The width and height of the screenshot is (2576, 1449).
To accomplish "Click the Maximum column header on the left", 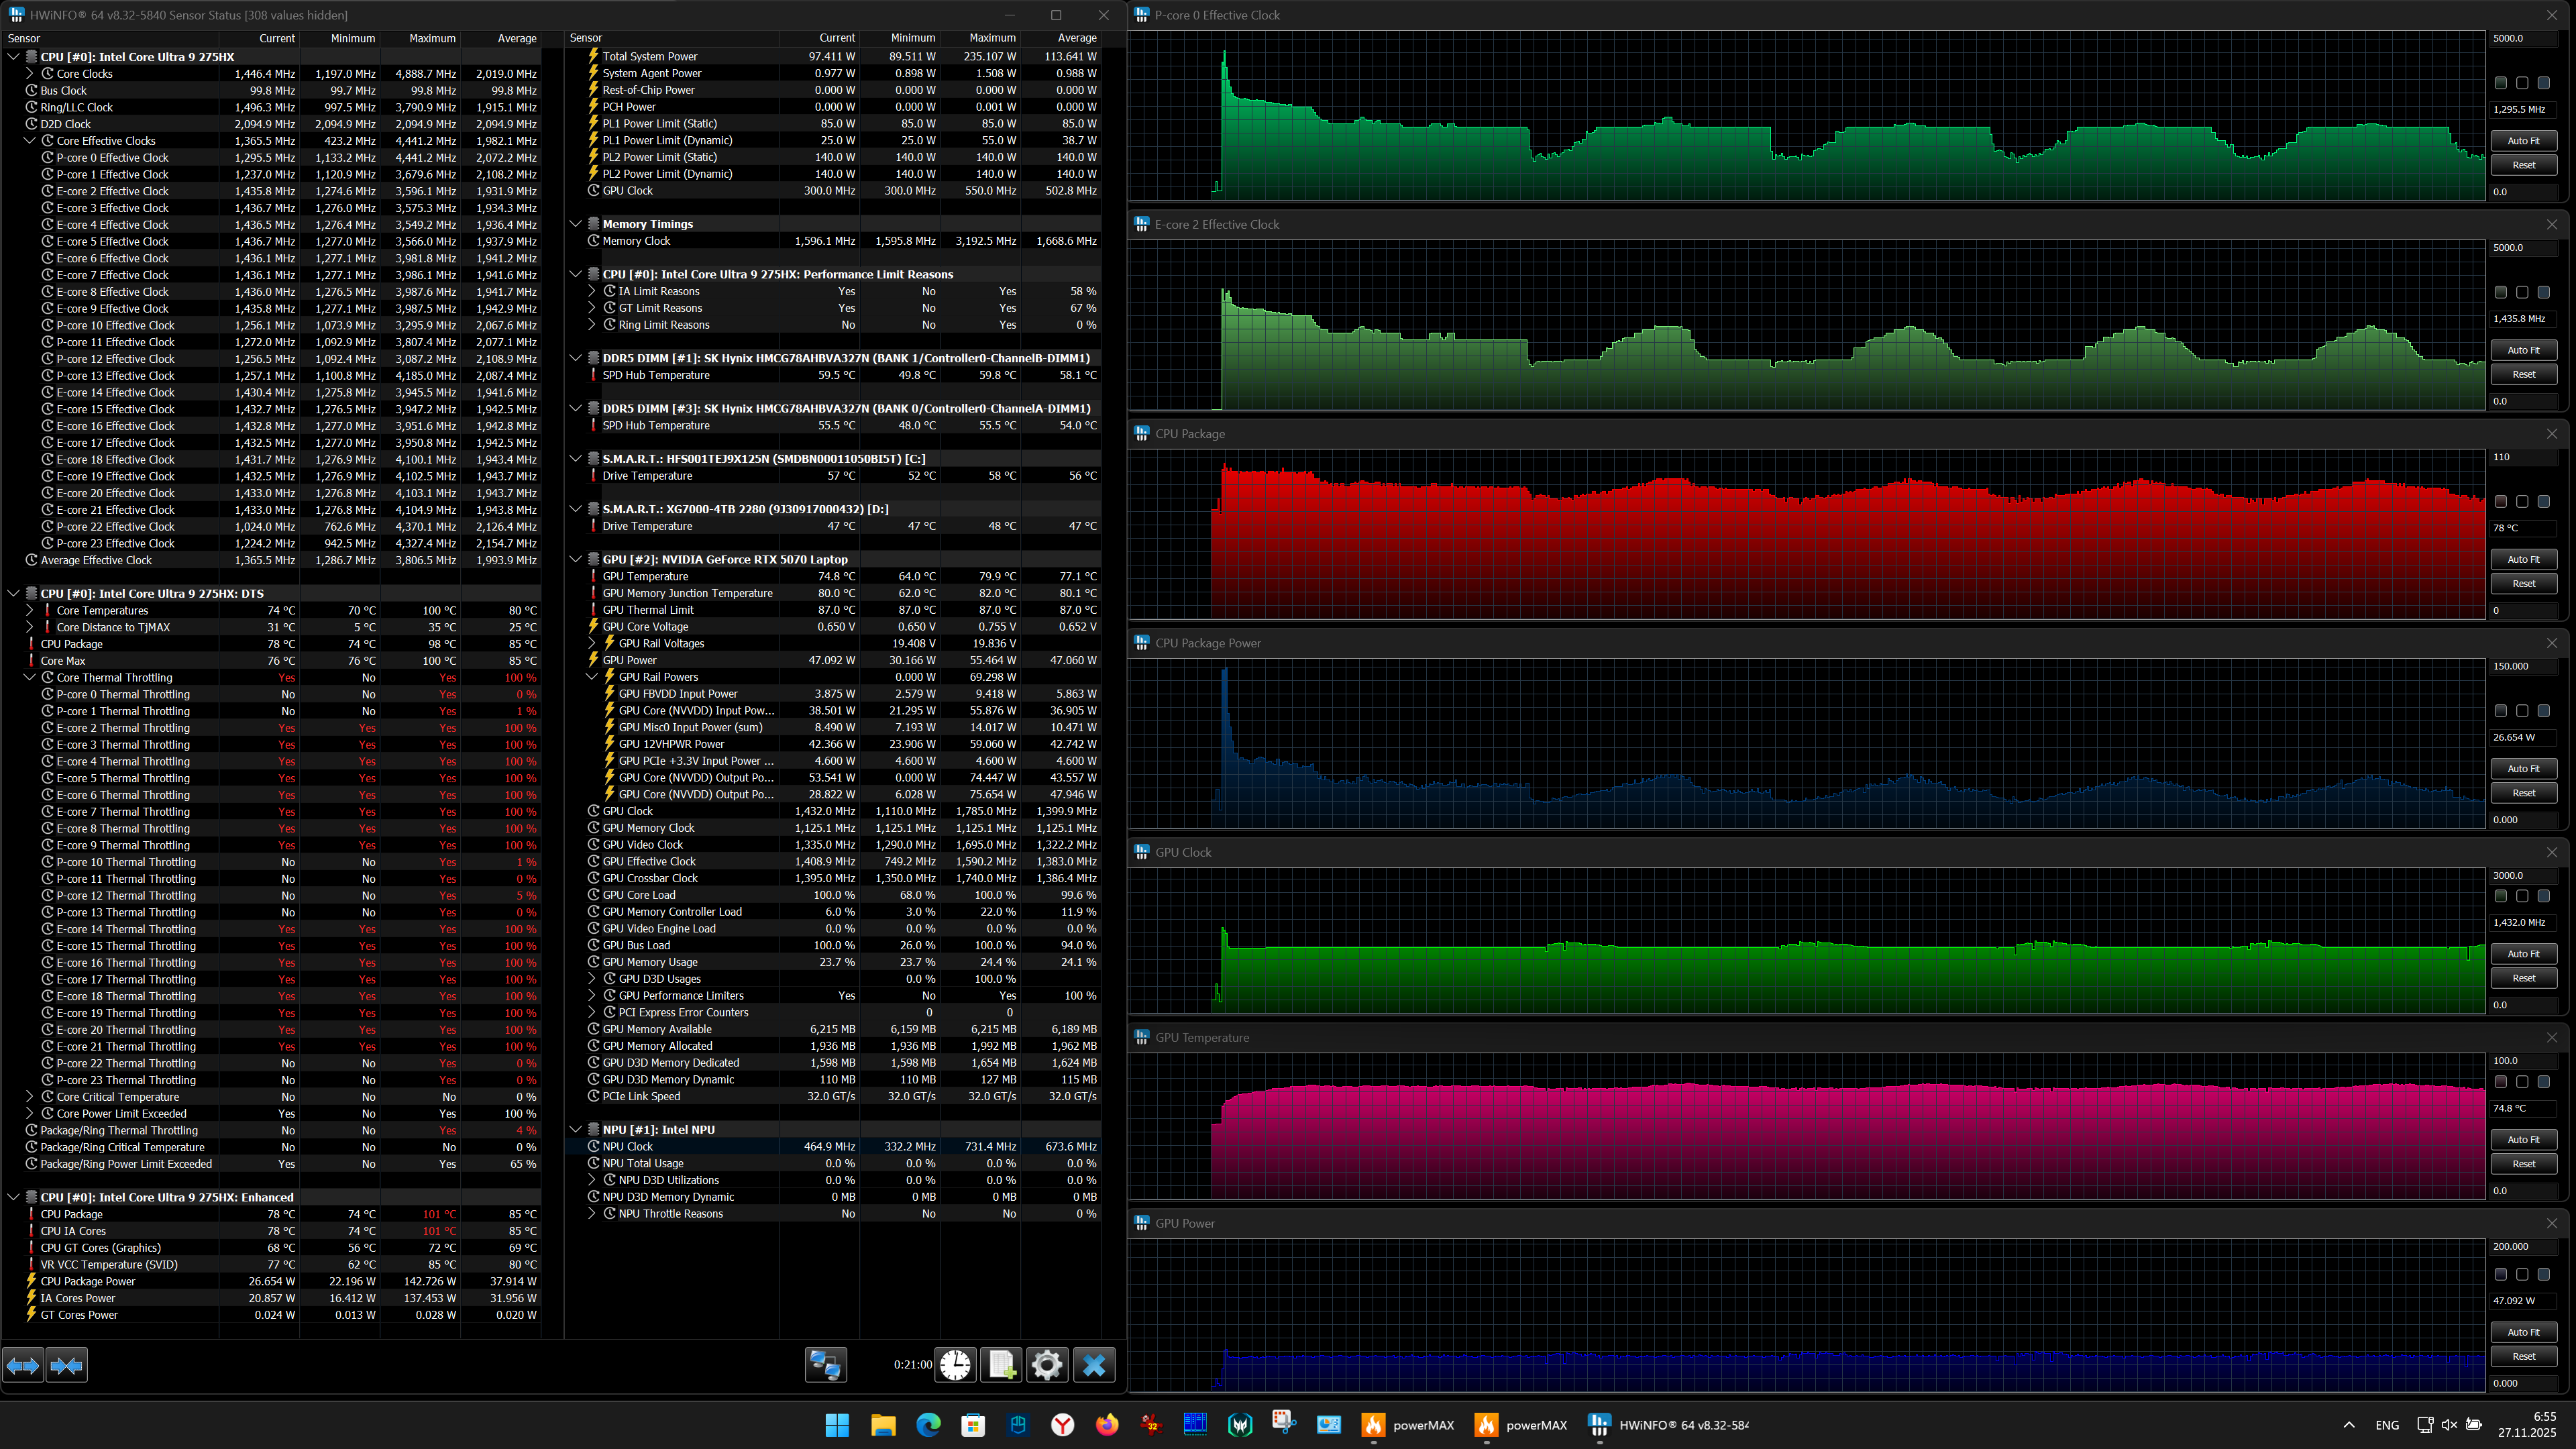I will [x=431, y=38].
